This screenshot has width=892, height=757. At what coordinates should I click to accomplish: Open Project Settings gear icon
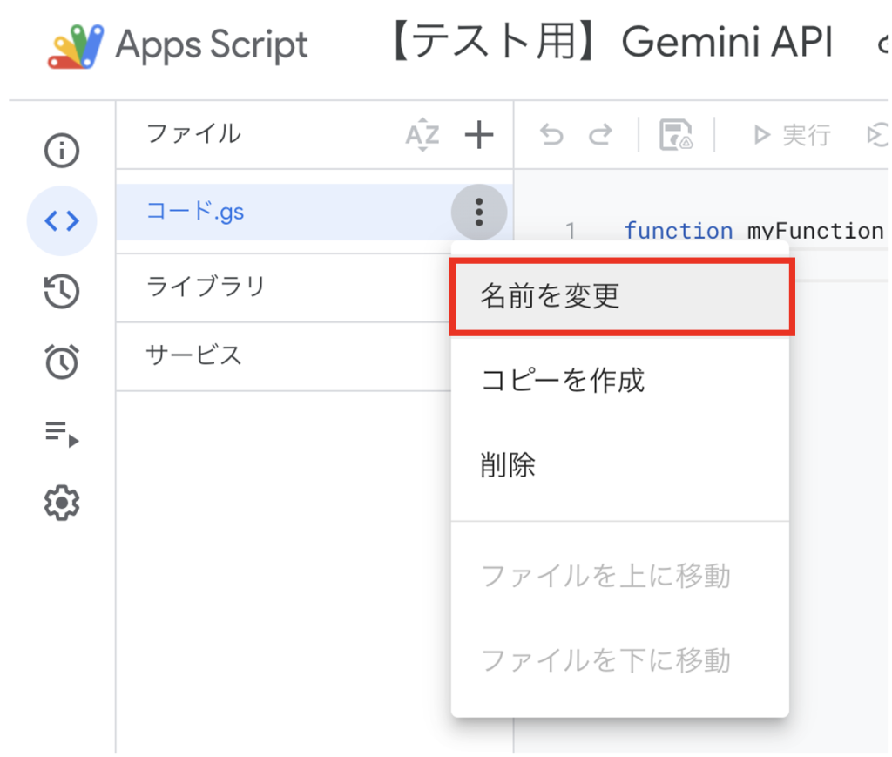[62, 503]
